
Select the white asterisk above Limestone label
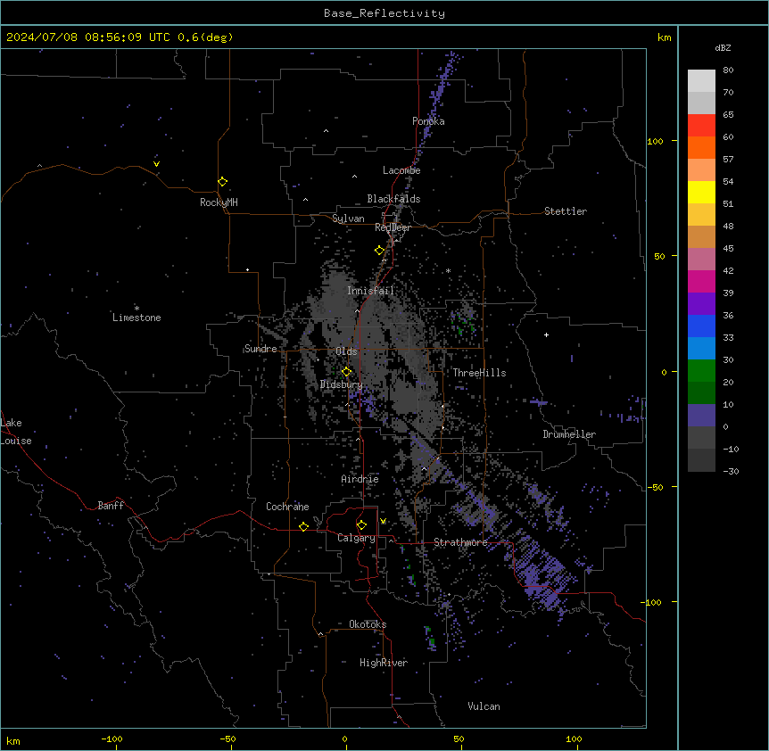tap(136, 309)
